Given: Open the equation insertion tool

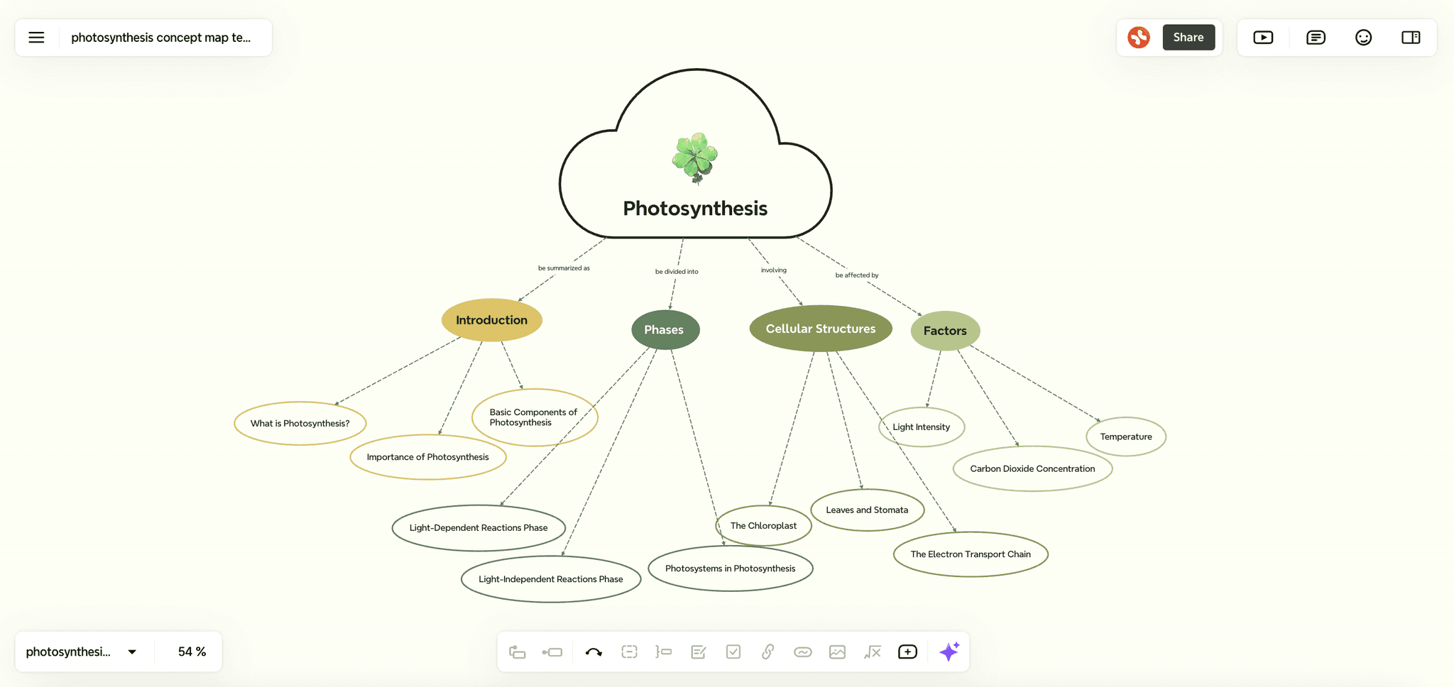Looking at the screenshot, I should coord(872,652).
